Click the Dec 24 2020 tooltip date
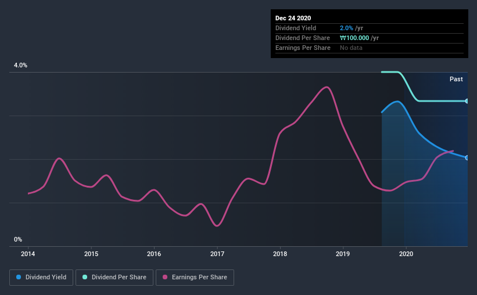The image size is (477, 295). point(293,18)
